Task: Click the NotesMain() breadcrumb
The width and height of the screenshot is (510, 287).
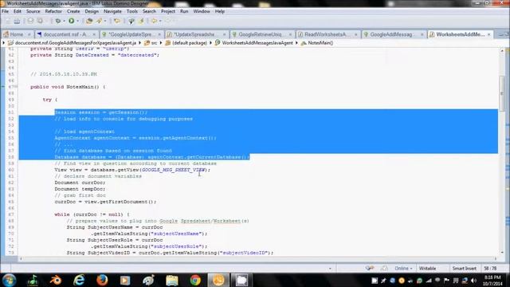Action: 317,43
